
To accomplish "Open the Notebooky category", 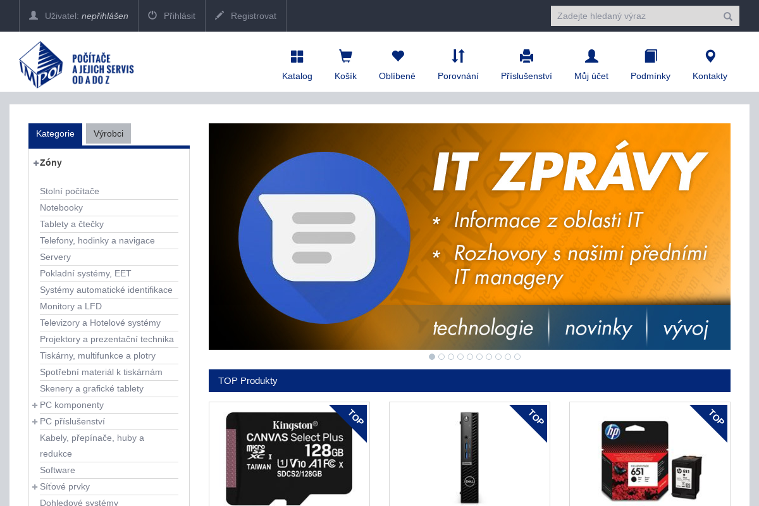I will point(61,207).
